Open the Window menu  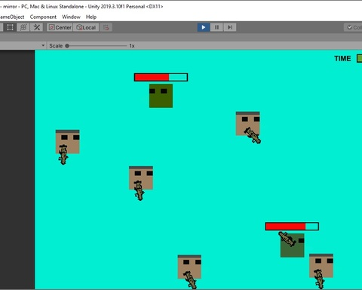click(71, 17)
